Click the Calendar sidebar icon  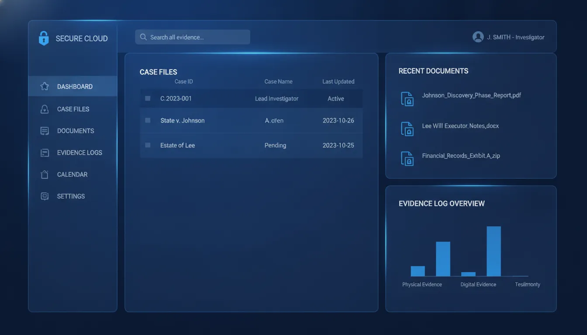pyautogui.click(x=45, y=174)
